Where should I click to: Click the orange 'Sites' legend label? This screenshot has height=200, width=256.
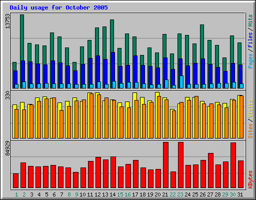[x=250, y=131]
